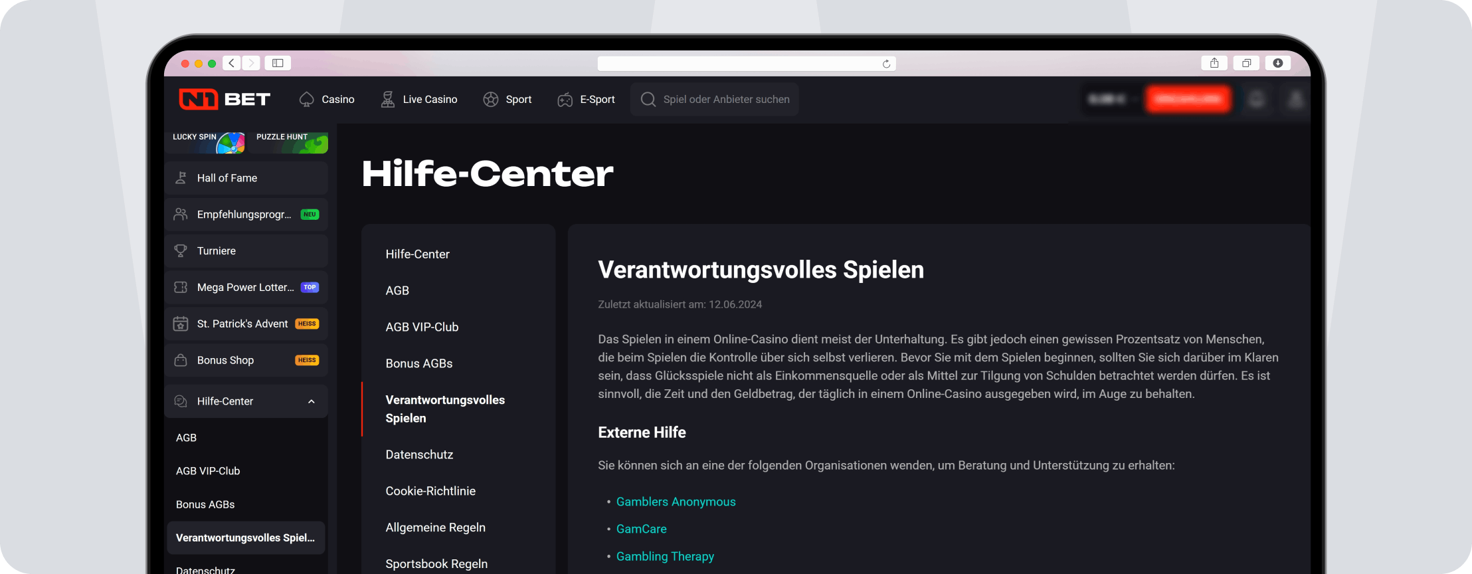This screenshot has height=574, width=1472.
Task: Select Verantwortungsvolles Spiel... in sidebar submenu
Action: tap(246, 538)
